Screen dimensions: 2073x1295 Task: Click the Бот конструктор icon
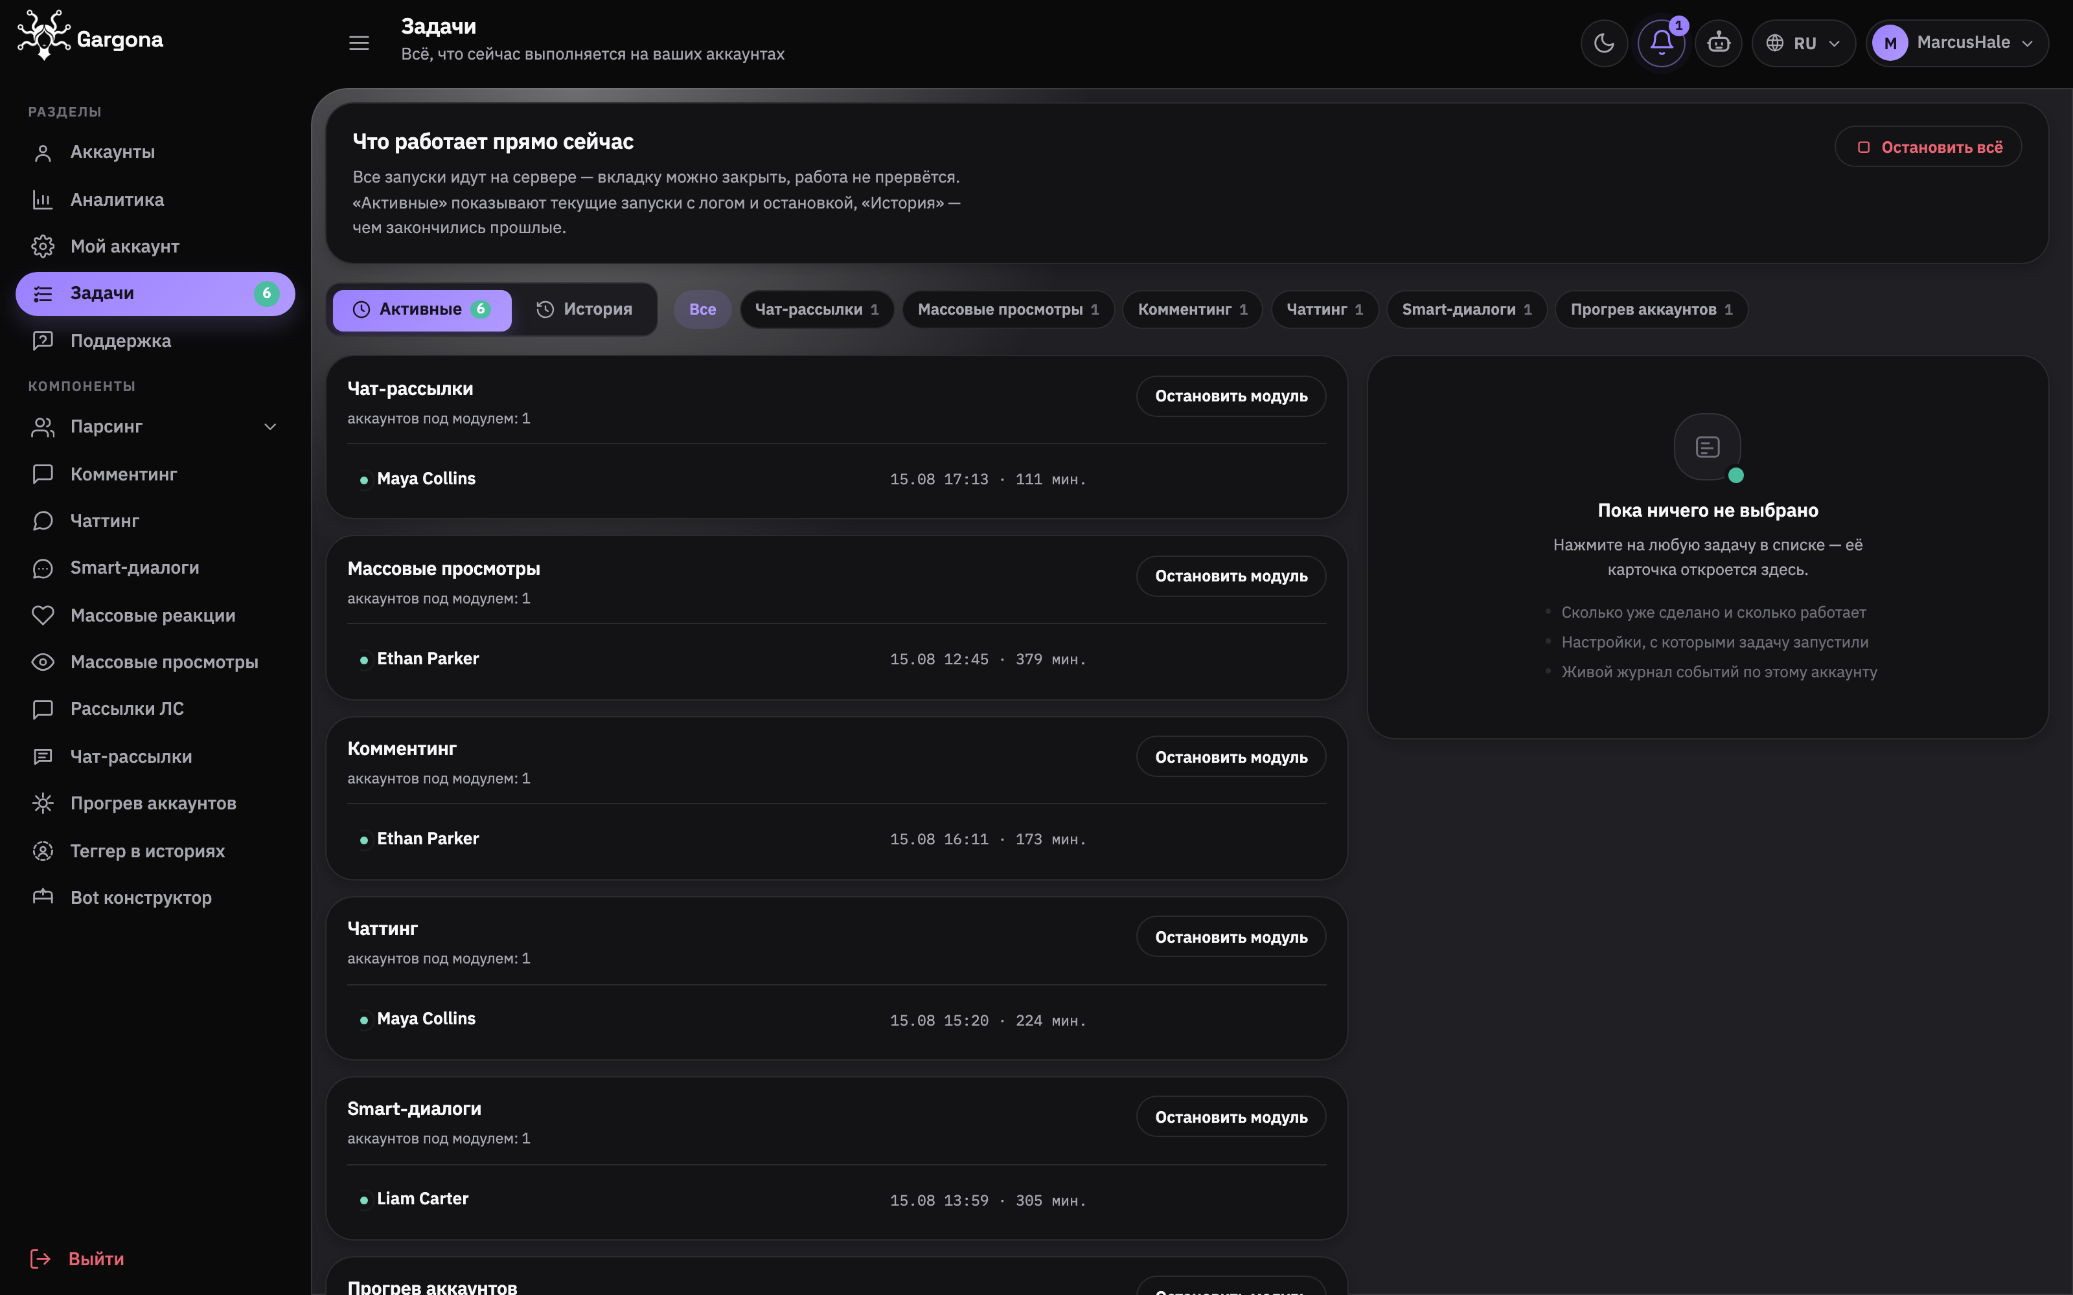click(x=43, y=897)
